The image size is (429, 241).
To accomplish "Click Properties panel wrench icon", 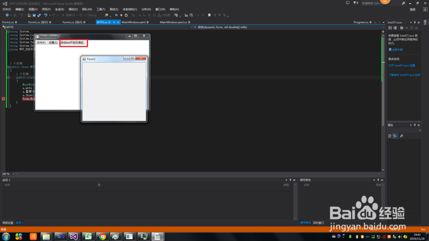I will pyautogui.click(x=402, y=136).
